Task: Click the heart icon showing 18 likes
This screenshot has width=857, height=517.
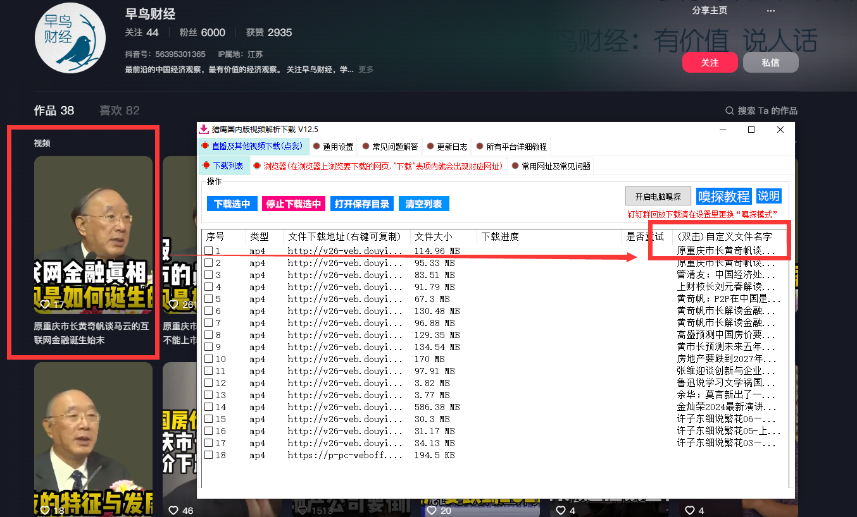Action: (x=45, y=510)
